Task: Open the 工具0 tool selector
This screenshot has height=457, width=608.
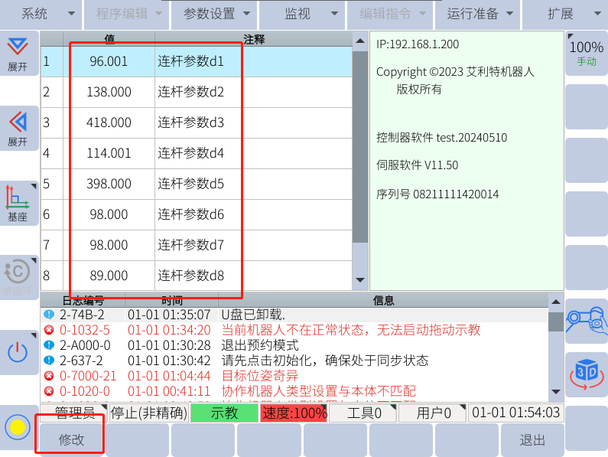Action: (x=364, y=413)
